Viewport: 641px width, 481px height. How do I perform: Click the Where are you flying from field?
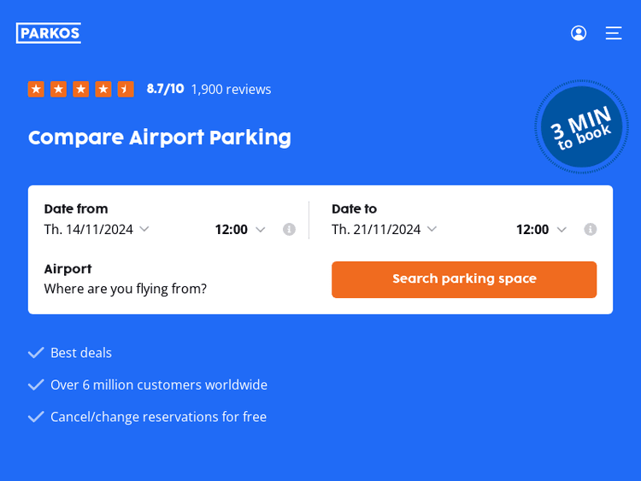click(126, 289)
